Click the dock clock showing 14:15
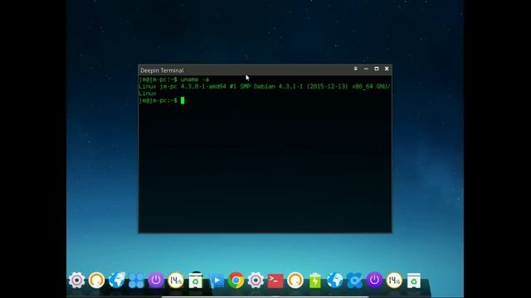Viewport: 531px width, 298px height. [175, 280]
